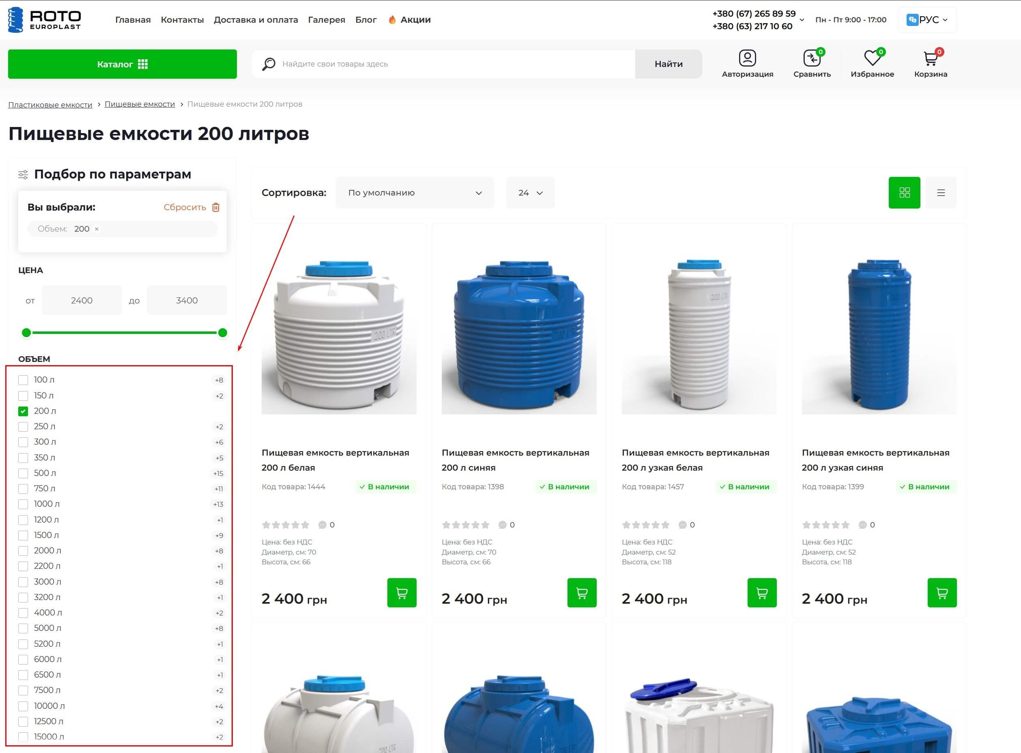Open the blue 200 л синяя tank image
Screen dimensions: 1021x753
(519, 337)
